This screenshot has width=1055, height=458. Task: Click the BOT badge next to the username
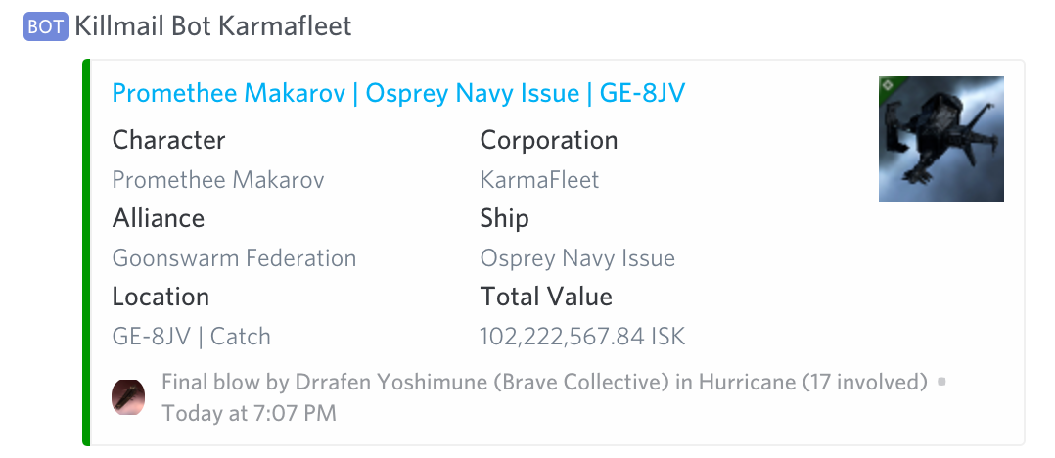(46, 26)
